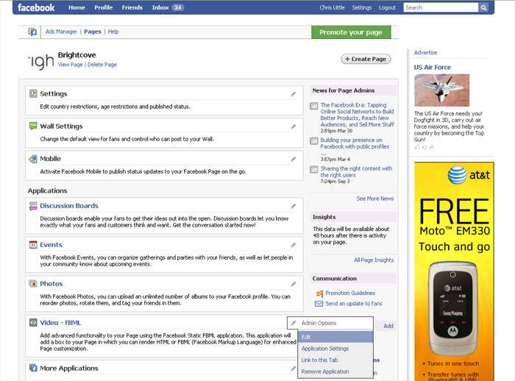Screen dimensions: 515x381
Task: Click the Brightcove page logo image
Action: pyautogui.click(x=41, y=62)
